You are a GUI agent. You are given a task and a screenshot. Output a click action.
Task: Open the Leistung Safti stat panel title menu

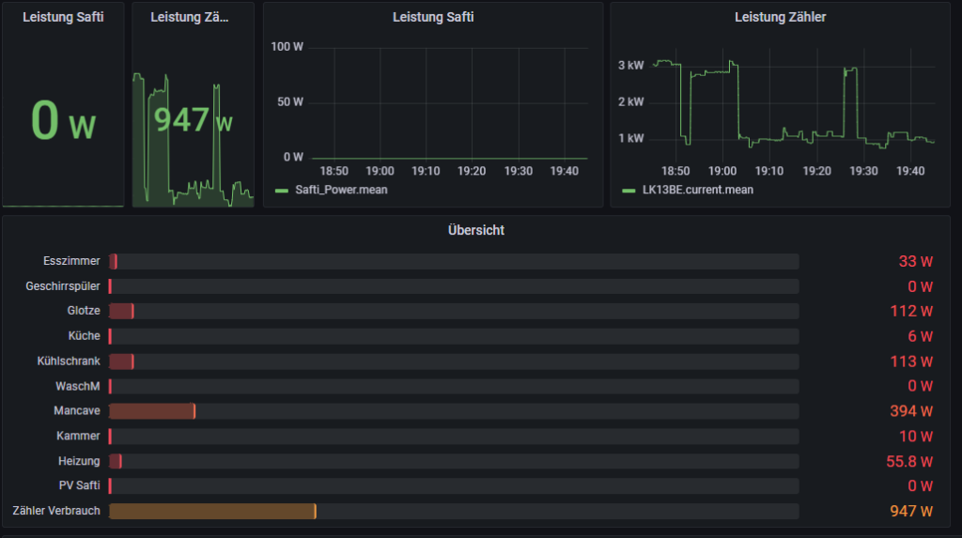pos(63,16)
